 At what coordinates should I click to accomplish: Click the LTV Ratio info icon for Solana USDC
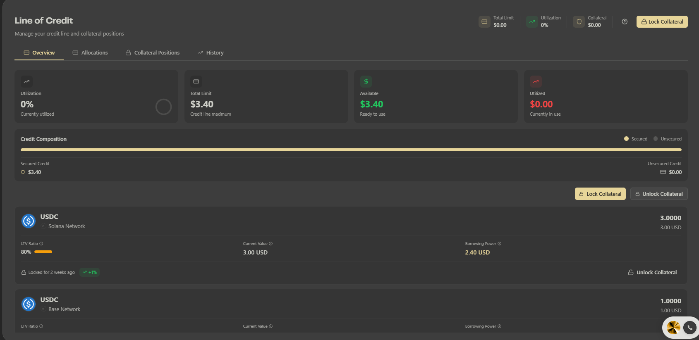coord(41,244)
